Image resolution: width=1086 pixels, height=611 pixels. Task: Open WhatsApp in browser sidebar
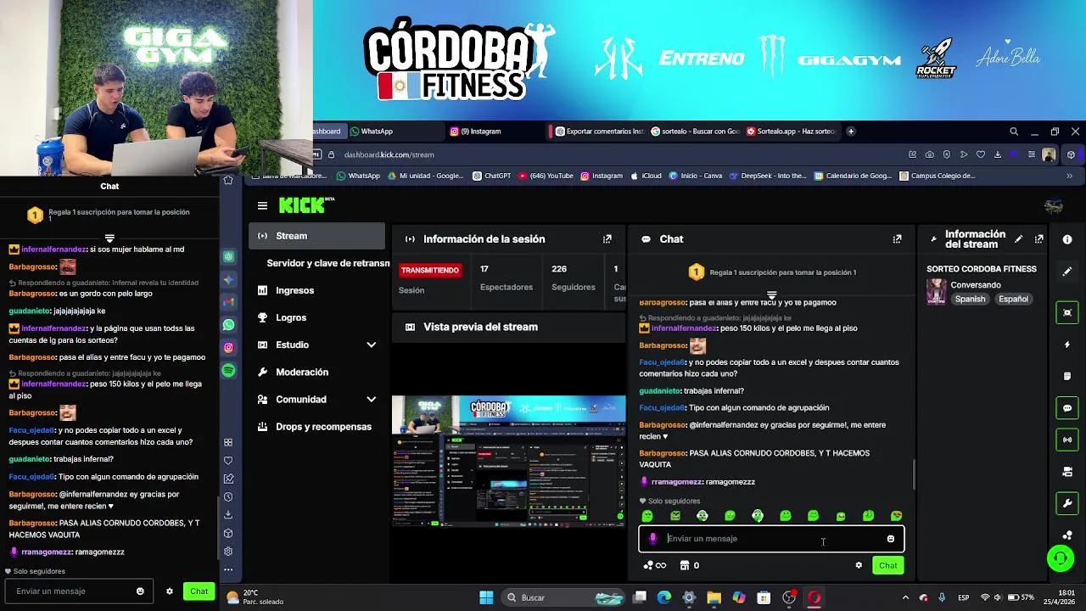[228, 325]
